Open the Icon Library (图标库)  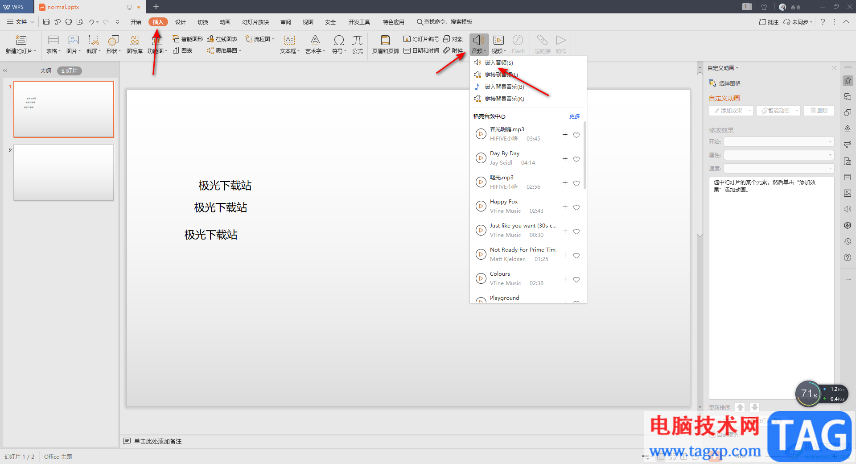135,44
